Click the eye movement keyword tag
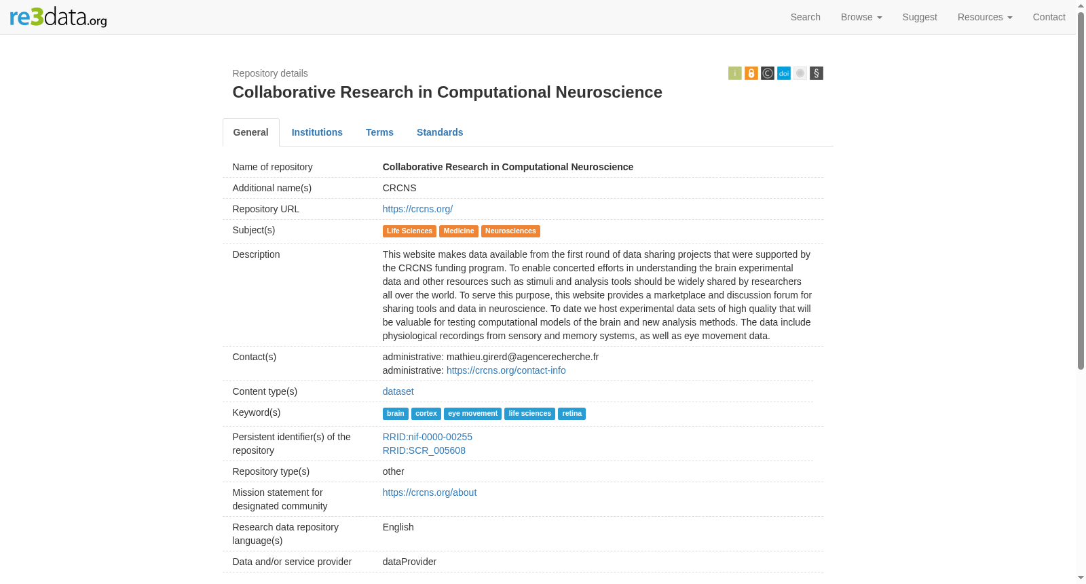This screenshot has width=1086, height=584. [x=472, y=414]
